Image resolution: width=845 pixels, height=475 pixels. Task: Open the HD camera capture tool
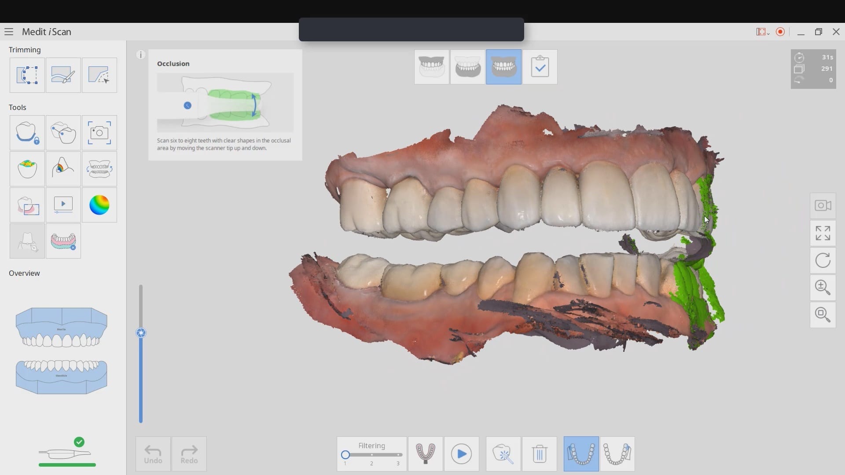click(x=99, y=133)
